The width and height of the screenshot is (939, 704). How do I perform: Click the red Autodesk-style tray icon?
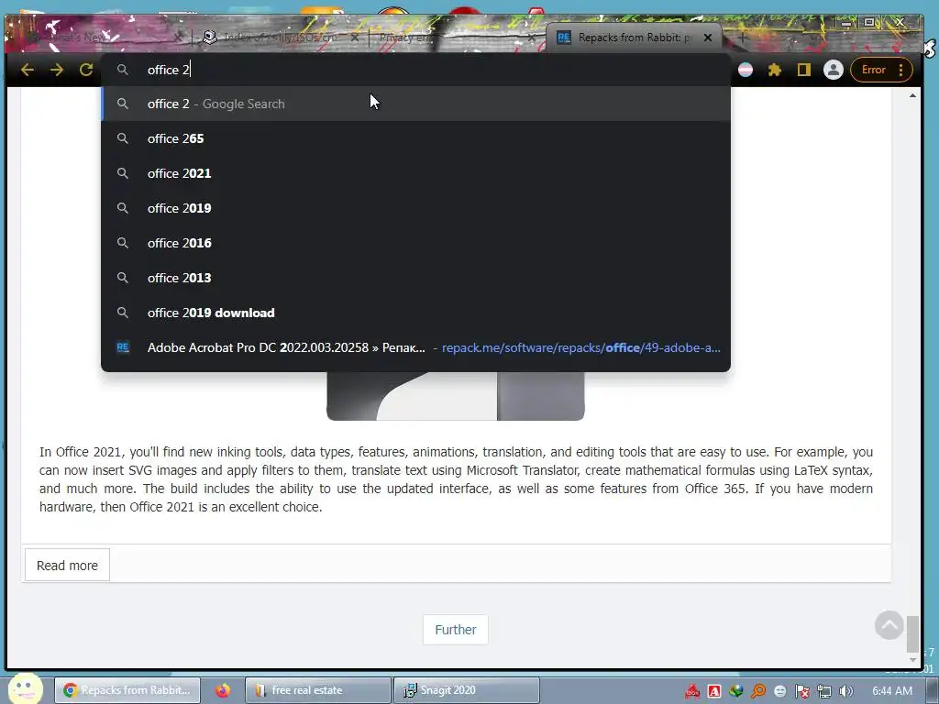pos(692,691)
